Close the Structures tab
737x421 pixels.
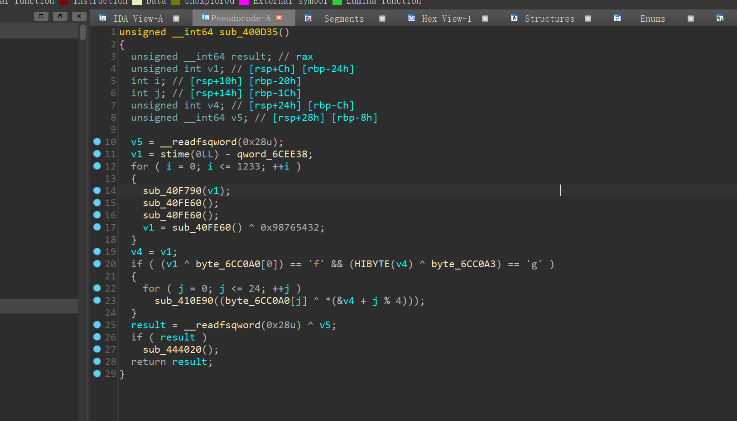[588, 19]
